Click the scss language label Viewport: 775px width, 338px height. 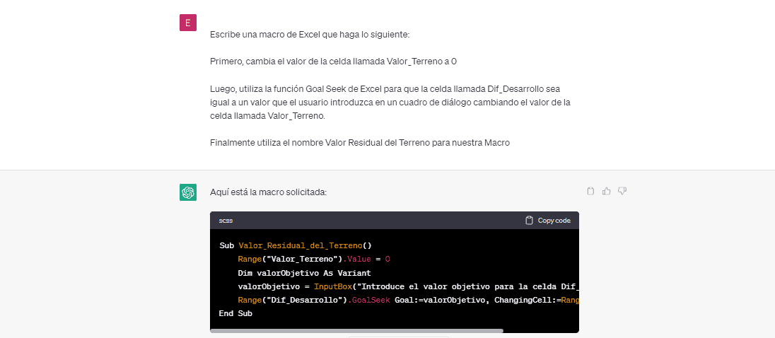(x=226, y=221)
